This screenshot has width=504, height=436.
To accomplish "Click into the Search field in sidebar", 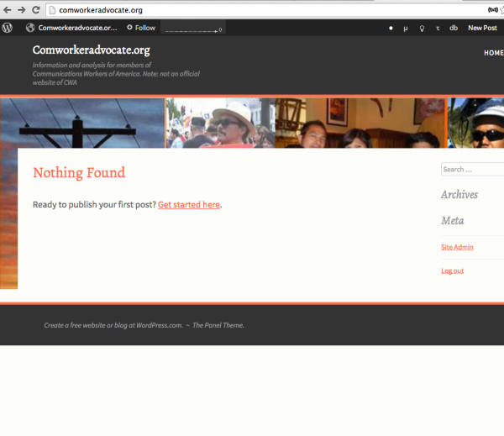I will [472, 169].
